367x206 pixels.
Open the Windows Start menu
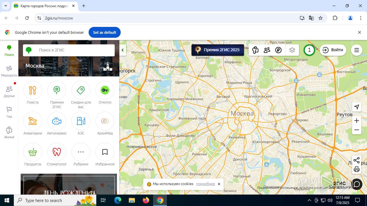[x=7, y=200]
